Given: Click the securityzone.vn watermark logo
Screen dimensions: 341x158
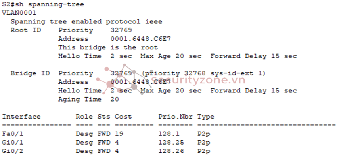Looking at the screenshot, I should [125, 79].
